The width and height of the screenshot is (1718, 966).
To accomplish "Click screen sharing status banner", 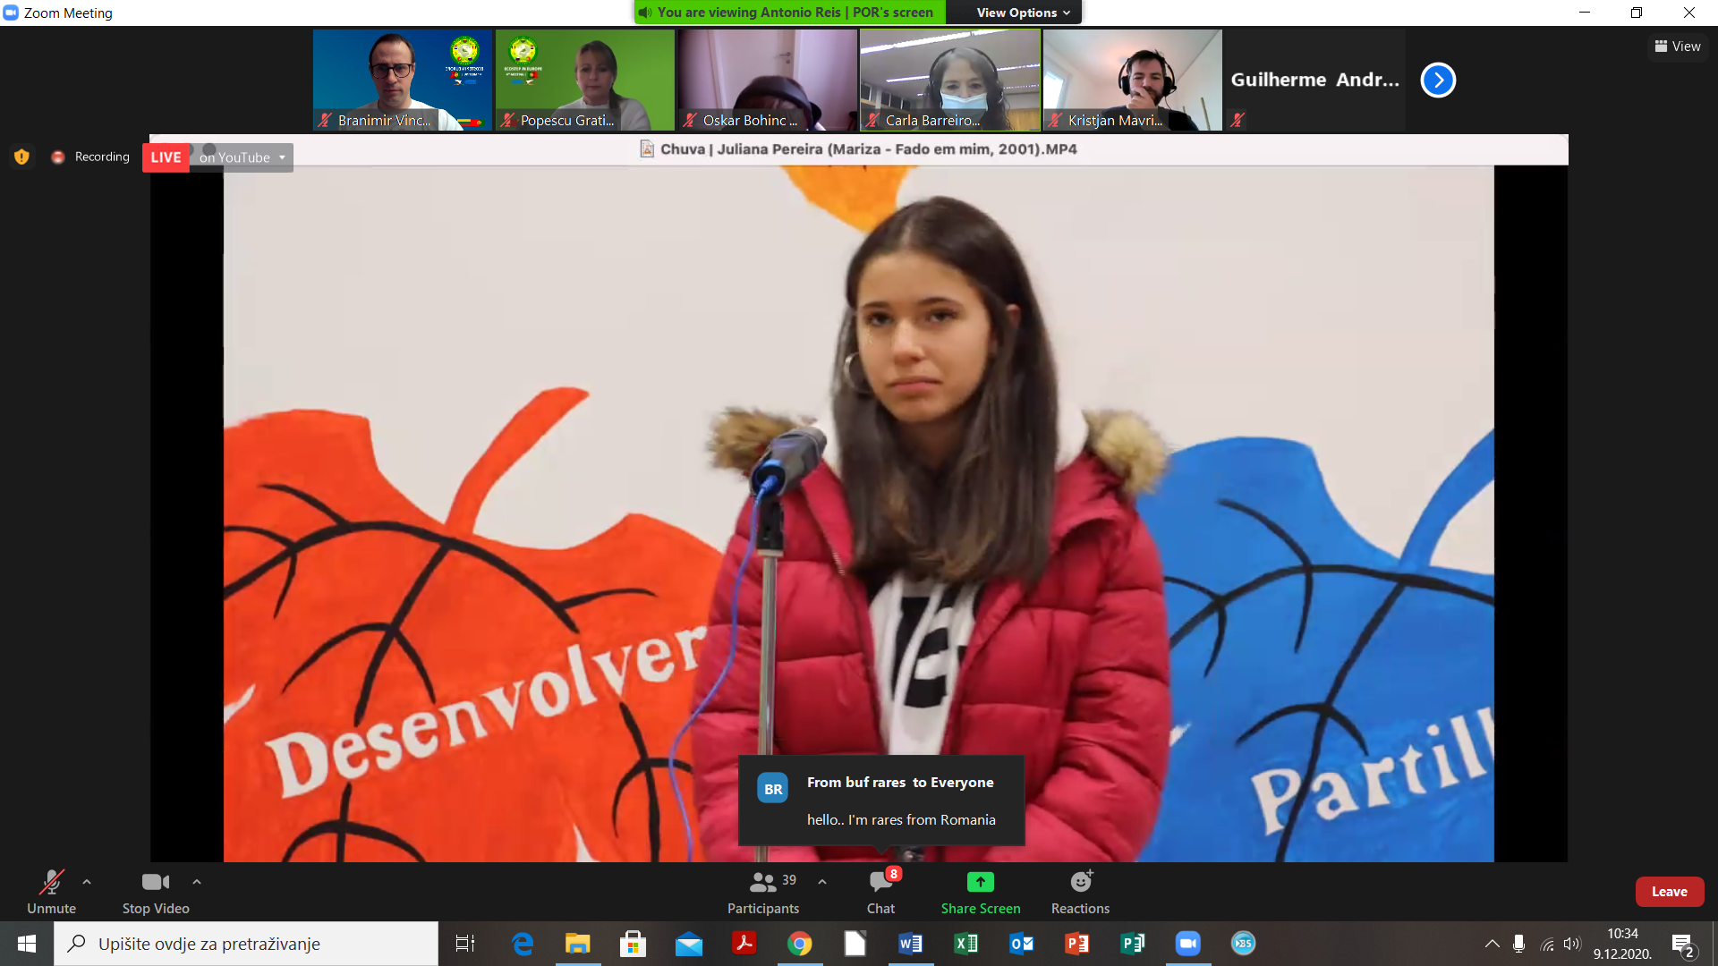I will click(791, 13).
